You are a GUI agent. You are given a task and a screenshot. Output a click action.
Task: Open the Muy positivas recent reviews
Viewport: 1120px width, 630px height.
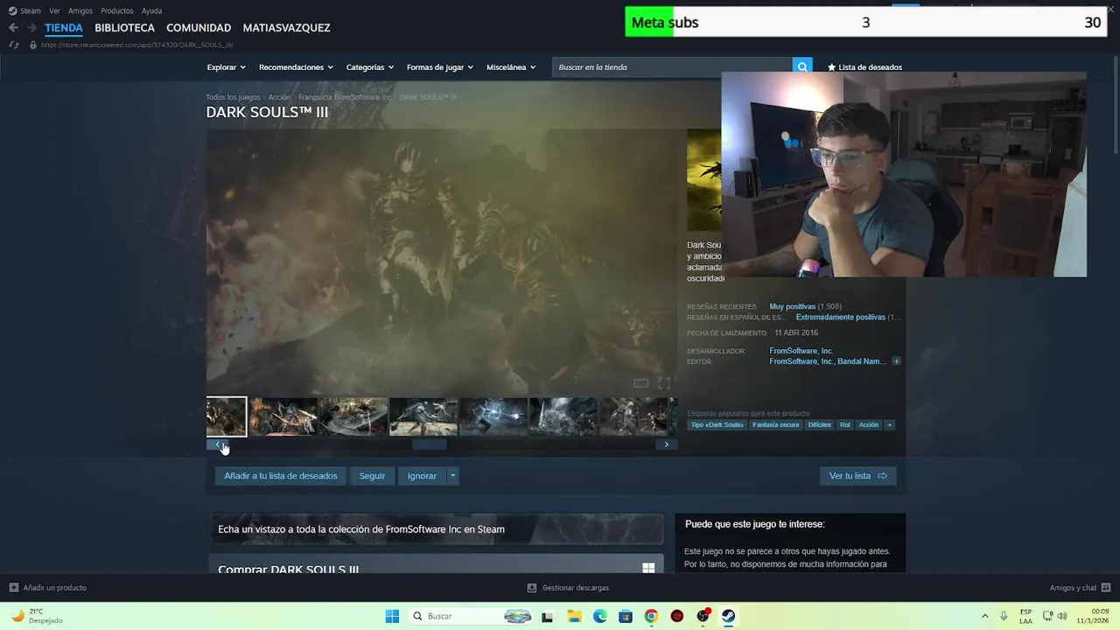point(792,306)
